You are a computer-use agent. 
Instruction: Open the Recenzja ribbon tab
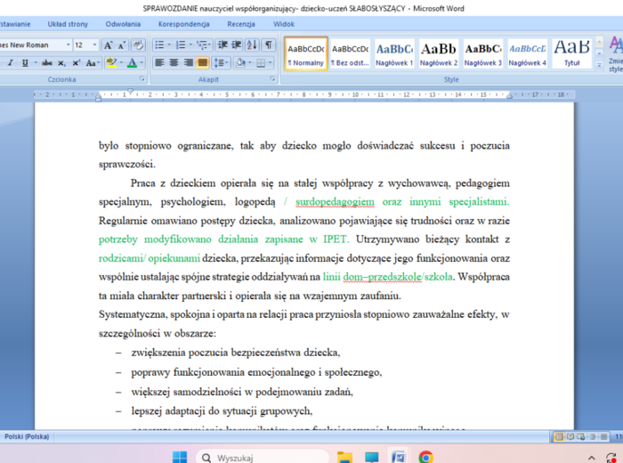coord(240,24)
